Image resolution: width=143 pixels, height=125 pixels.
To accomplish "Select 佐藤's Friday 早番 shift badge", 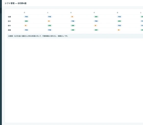I will click(x=120, y=17).
